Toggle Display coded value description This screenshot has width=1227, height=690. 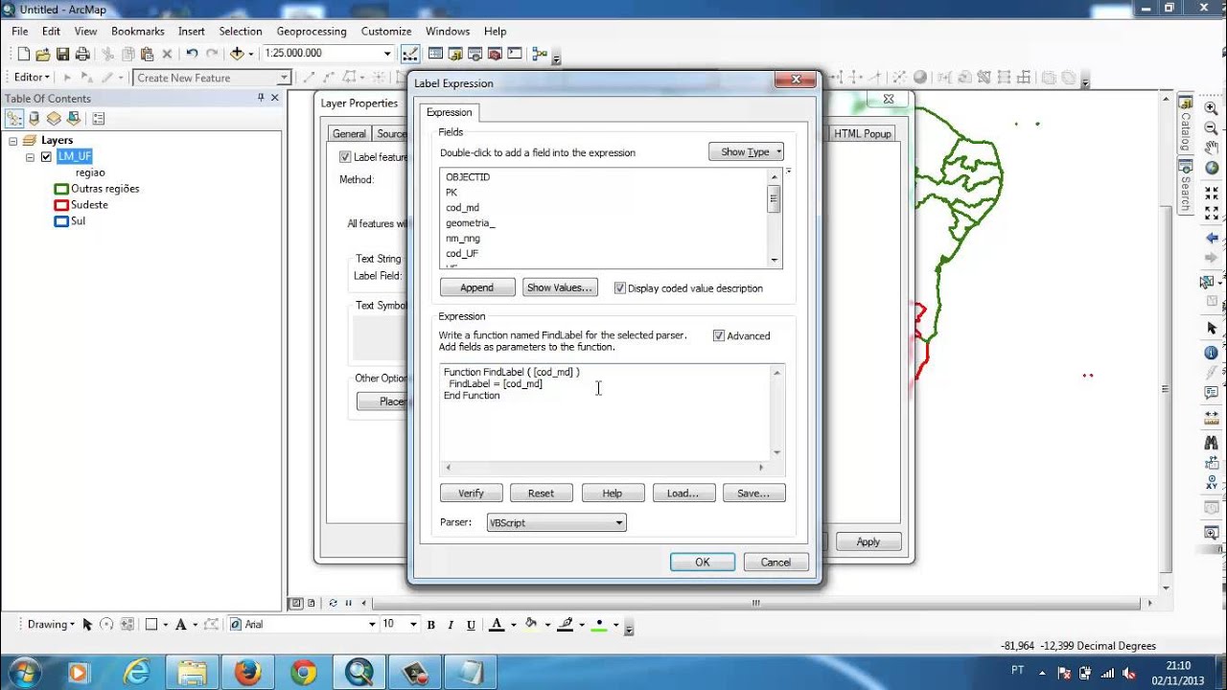pos(619,288)
